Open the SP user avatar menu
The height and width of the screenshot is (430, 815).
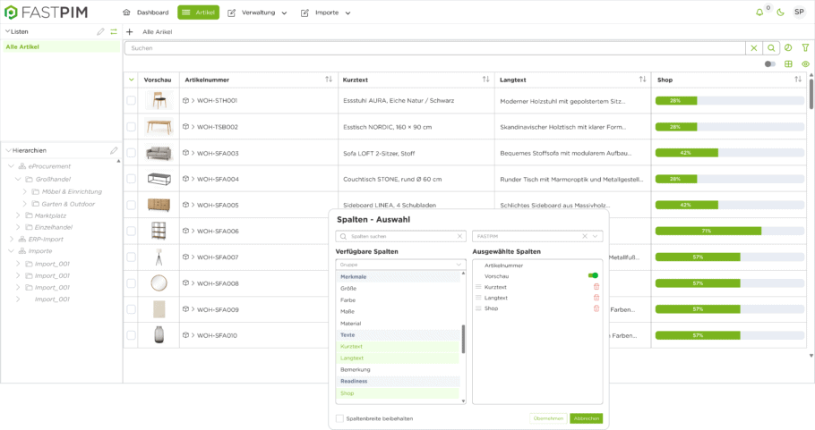click(x=799, y=12)
